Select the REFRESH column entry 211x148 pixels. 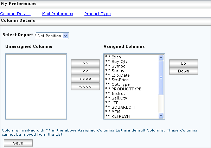pyautogui.click(x=120, y=116)
